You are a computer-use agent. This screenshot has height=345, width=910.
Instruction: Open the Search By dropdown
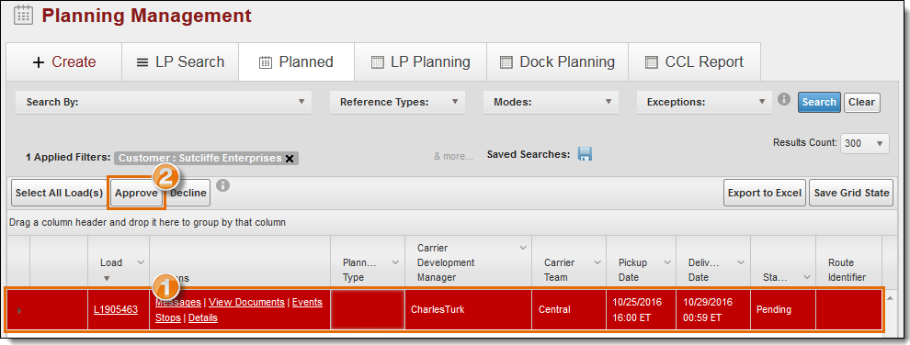164,102
